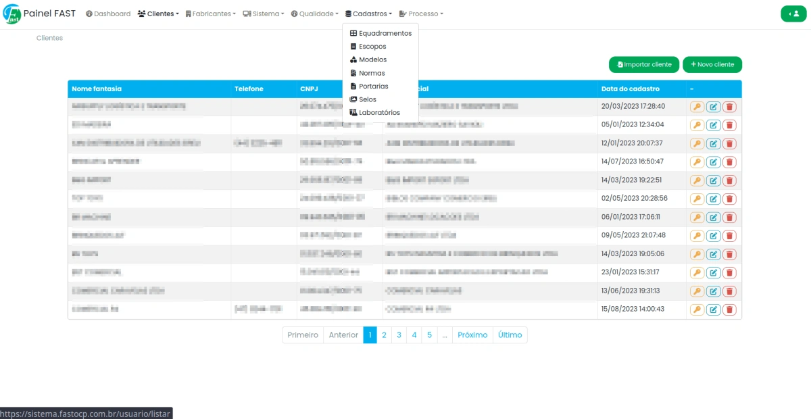811x419 pixels.
Task: Click the Dashboard menu item
Action: (107, 13)
